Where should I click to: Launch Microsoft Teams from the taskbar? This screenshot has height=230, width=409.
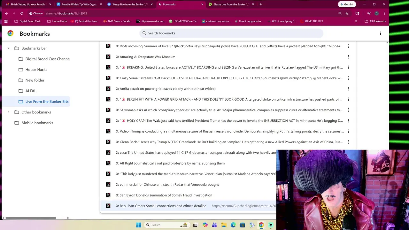point(214,225)
